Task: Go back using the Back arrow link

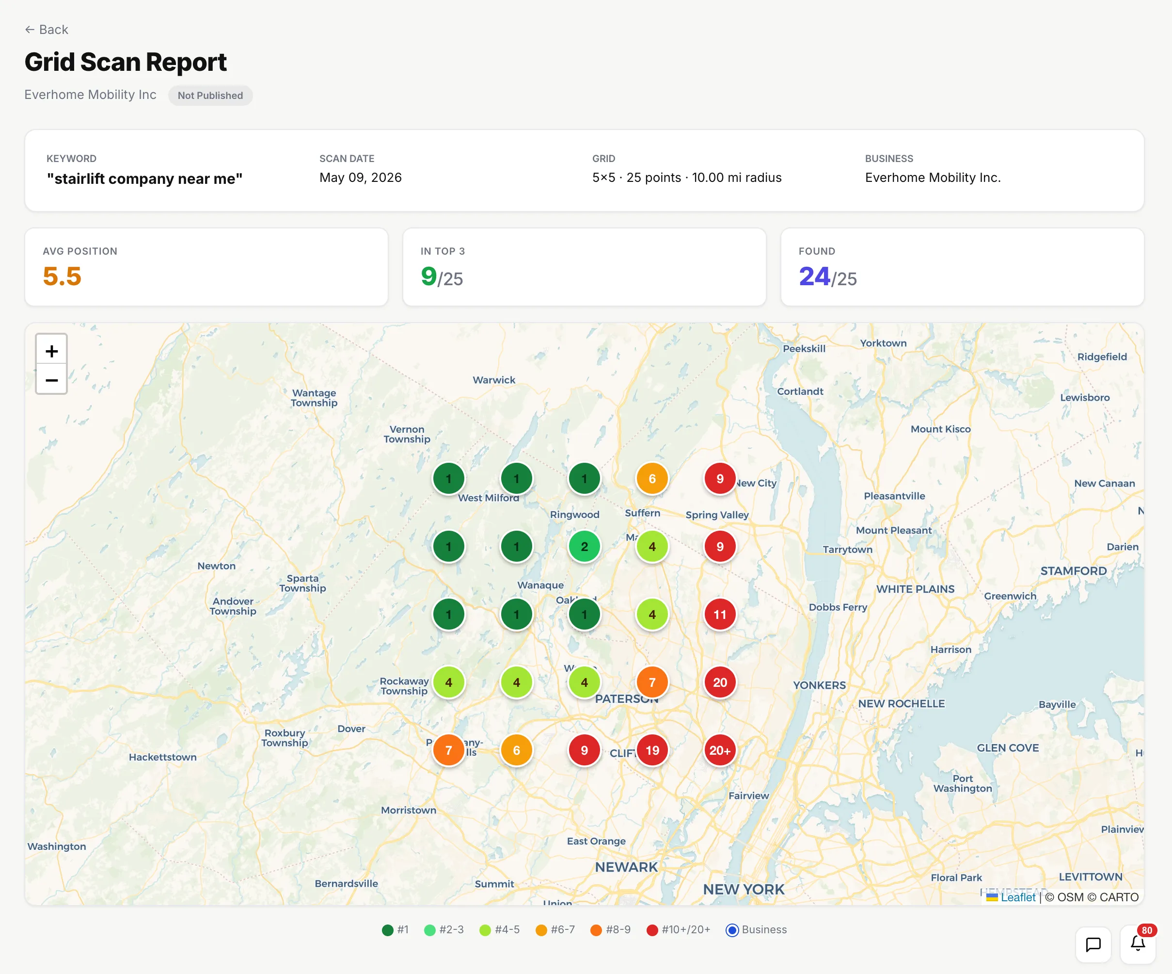Action: pos(47,30)
